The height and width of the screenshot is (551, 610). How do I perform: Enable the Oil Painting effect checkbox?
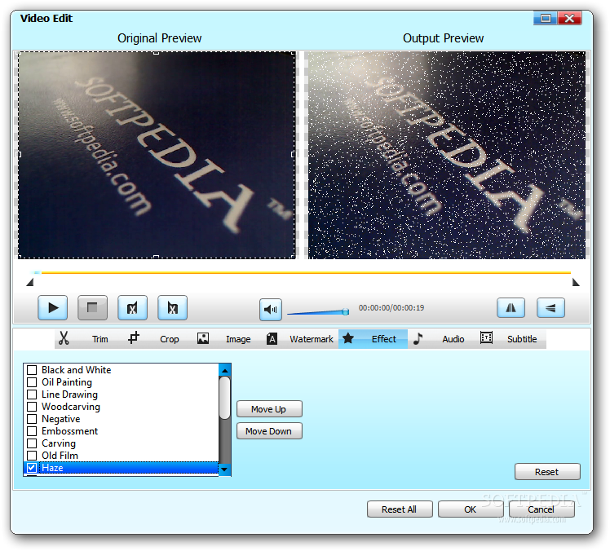point(32,382)
